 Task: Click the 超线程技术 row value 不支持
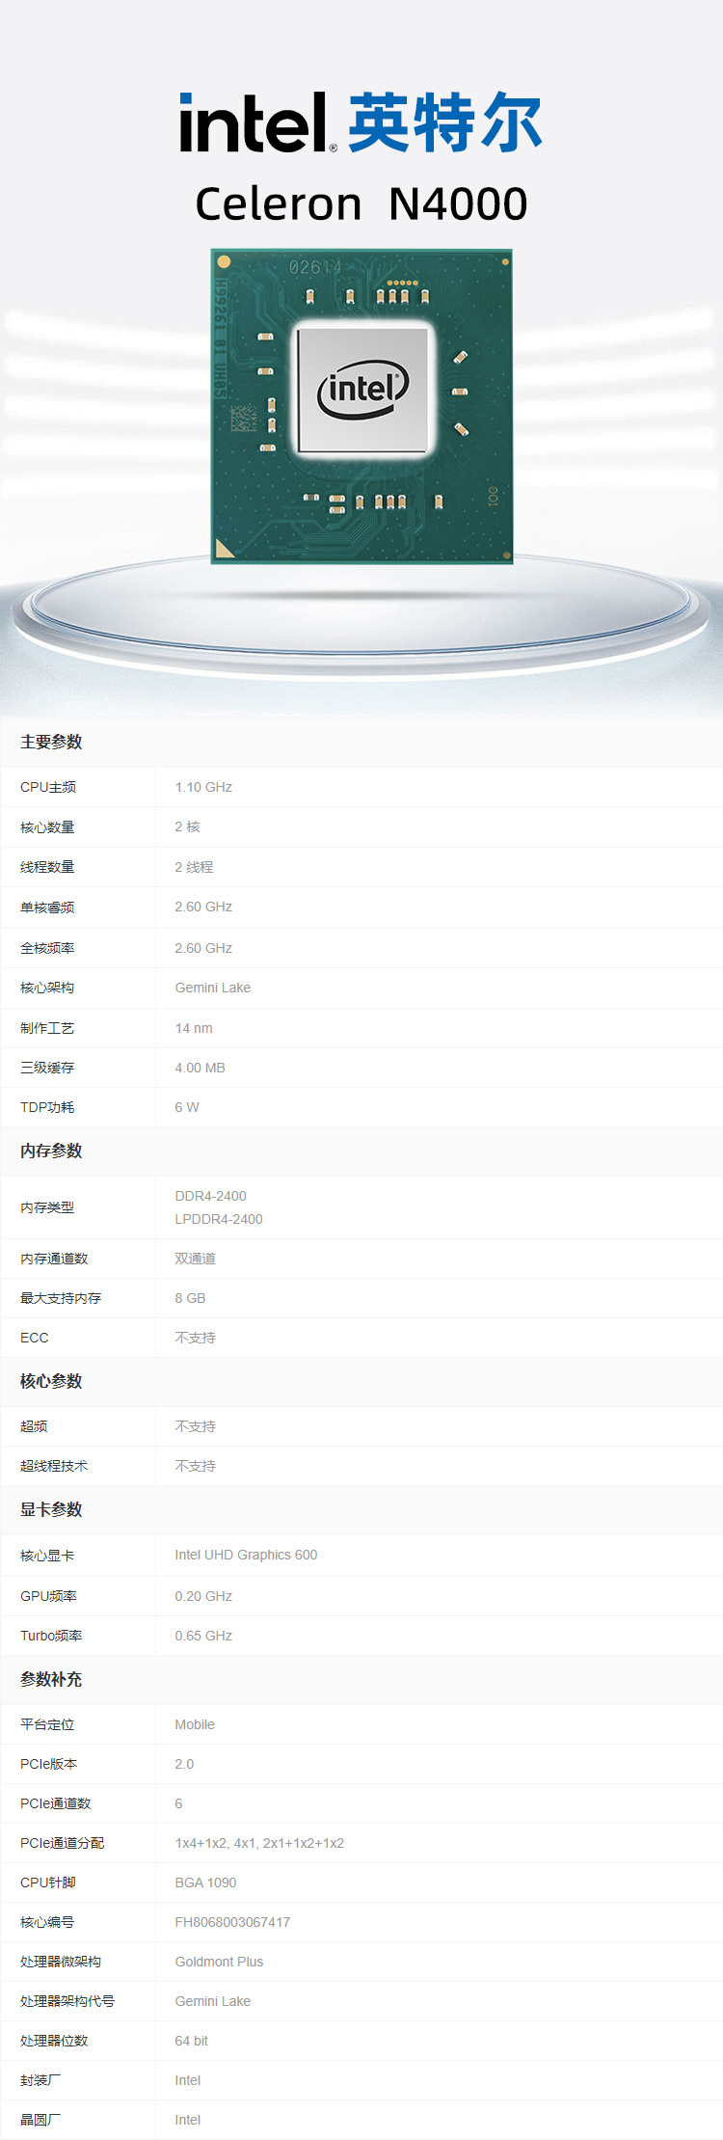[195, 1466]
